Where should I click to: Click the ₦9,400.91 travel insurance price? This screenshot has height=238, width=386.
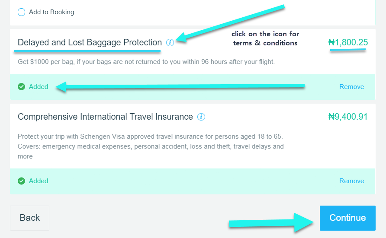pos(348,117)
